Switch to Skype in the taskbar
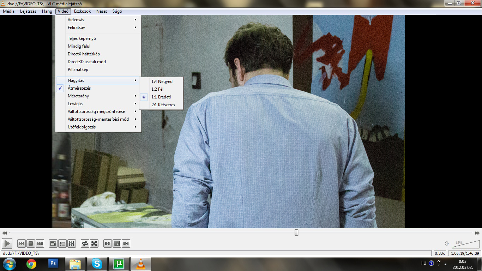482x271 pixels. coord(97,264)
